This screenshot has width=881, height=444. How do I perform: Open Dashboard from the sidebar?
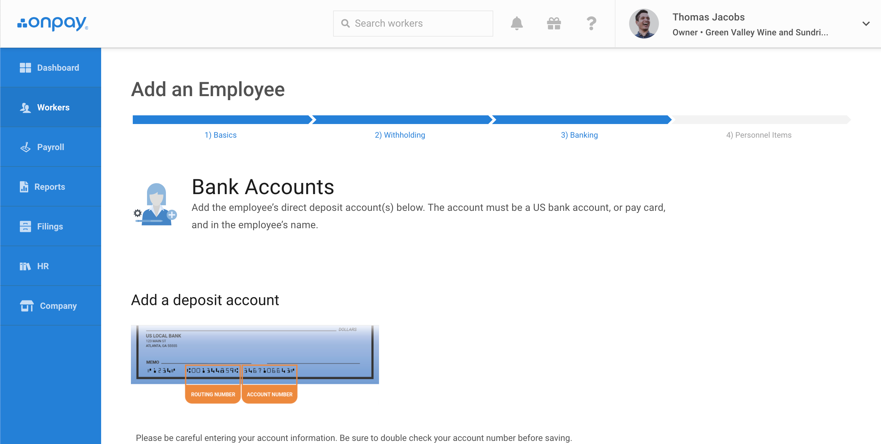(x=51, y=68)
